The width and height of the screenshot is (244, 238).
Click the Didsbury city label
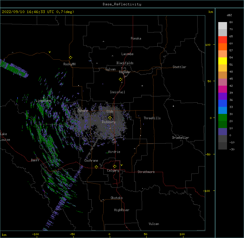[x=109, y=122]
